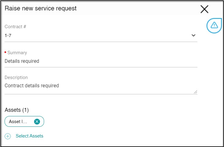Remove the selected asset chip
This screenshot has width=224, height=147.
[x=37, y=122]
